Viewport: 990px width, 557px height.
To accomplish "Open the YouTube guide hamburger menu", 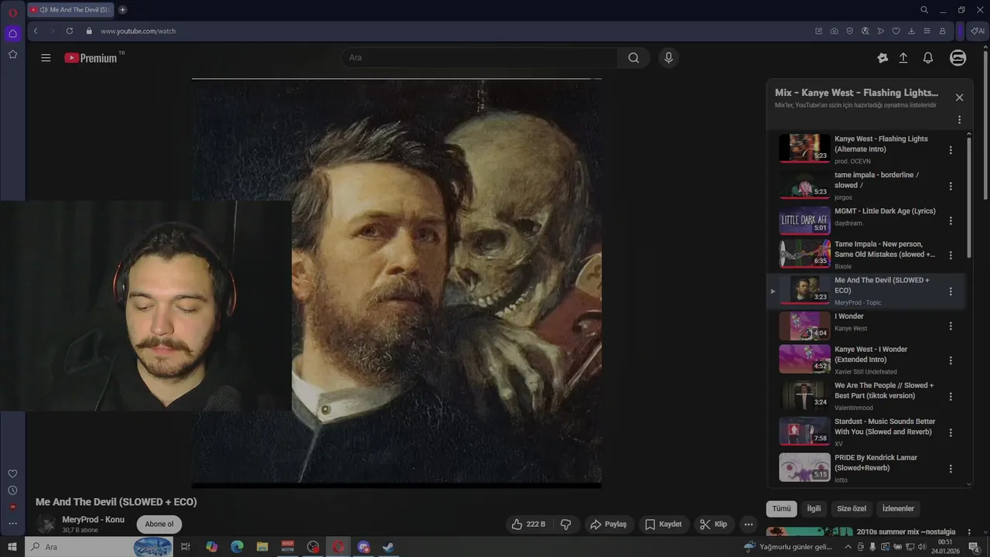I will point(46,58).
